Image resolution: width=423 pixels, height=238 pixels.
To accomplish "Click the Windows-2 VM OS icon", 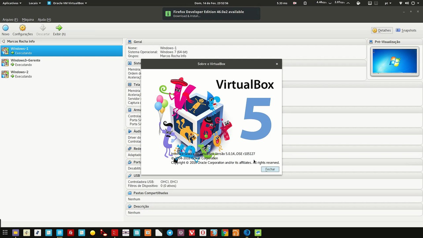I will (x=5, y=74).
